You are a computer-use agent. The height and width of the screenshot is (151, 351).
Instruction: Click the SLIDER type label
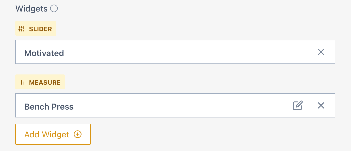(41, 29)
